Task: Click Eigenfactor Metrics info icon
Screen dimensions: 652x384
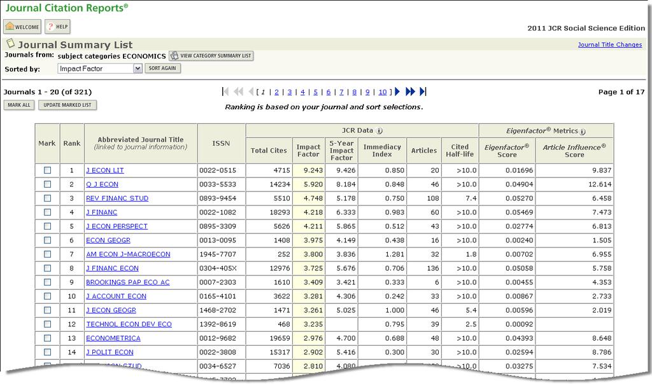Action: coord(583,131)
